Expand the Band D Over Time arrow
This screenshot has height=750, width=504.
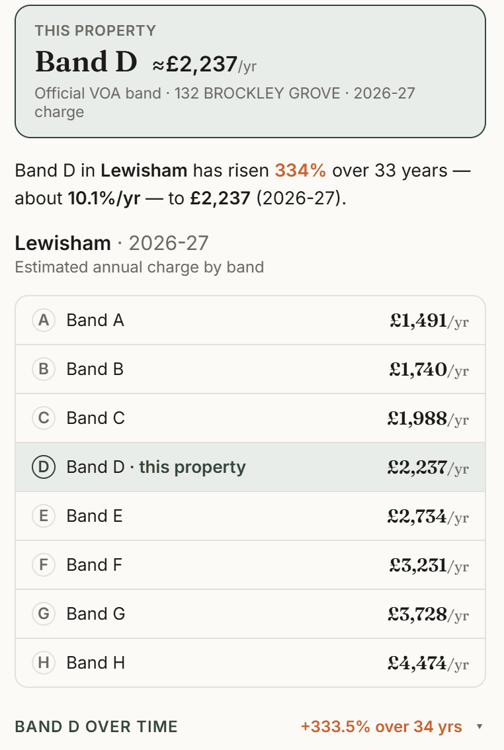click(x=479, y=727)
